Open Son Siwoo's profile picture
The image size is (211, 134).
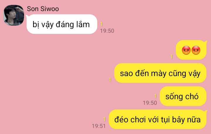(14, 15)
